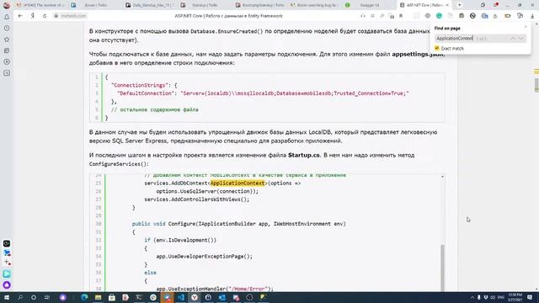The height and width of the screenshot is (303, 539).
Task: Open notifications bell in browser sidebar
Action: (7, 17)
